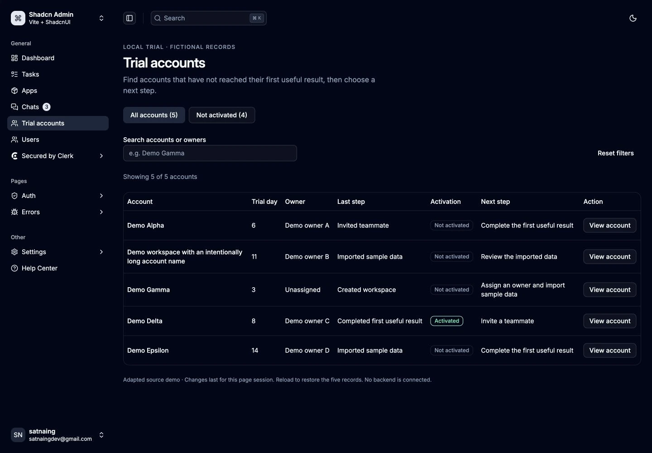Expand the Auth pages chevron

101,196
